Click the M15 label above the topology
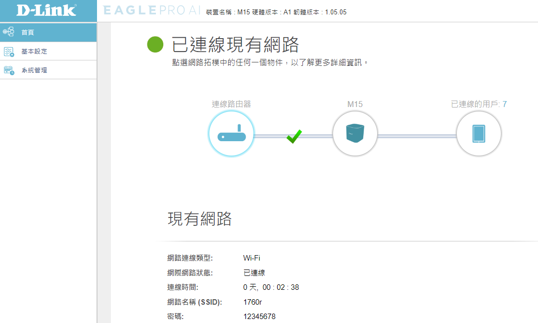This screenshot has height=323, width=538. pyautogui.click(x=355, y=104)
